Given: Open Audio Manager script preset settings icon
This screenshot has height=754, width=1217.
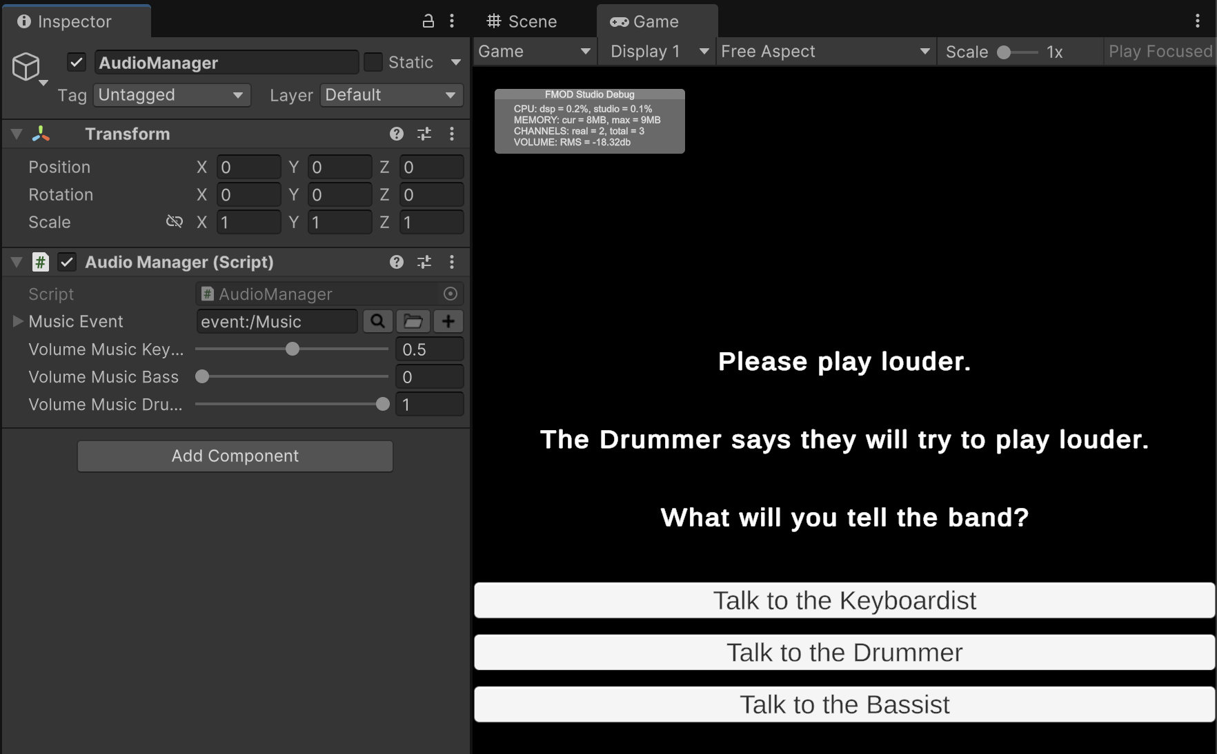Looking at the screenshot, I should tap(424, 262).
